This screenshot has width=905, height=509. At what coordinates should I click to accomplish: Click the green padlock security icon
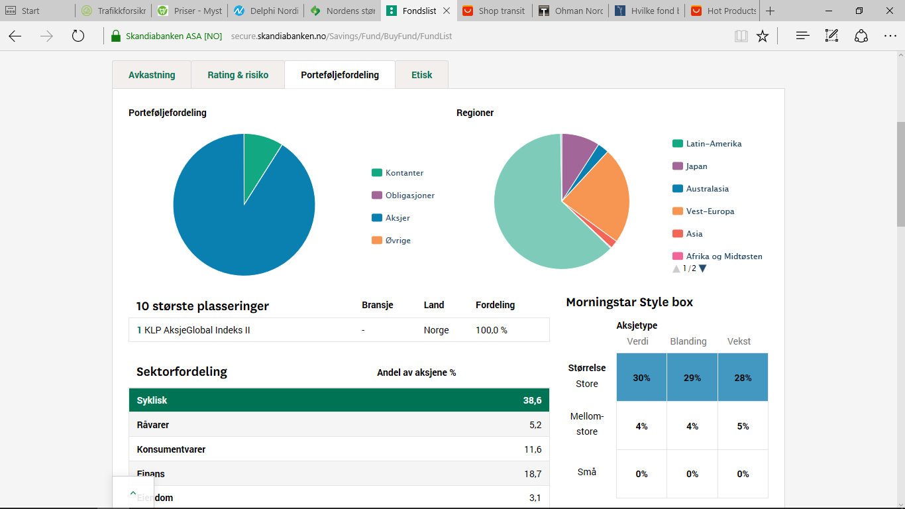(116, 36)
